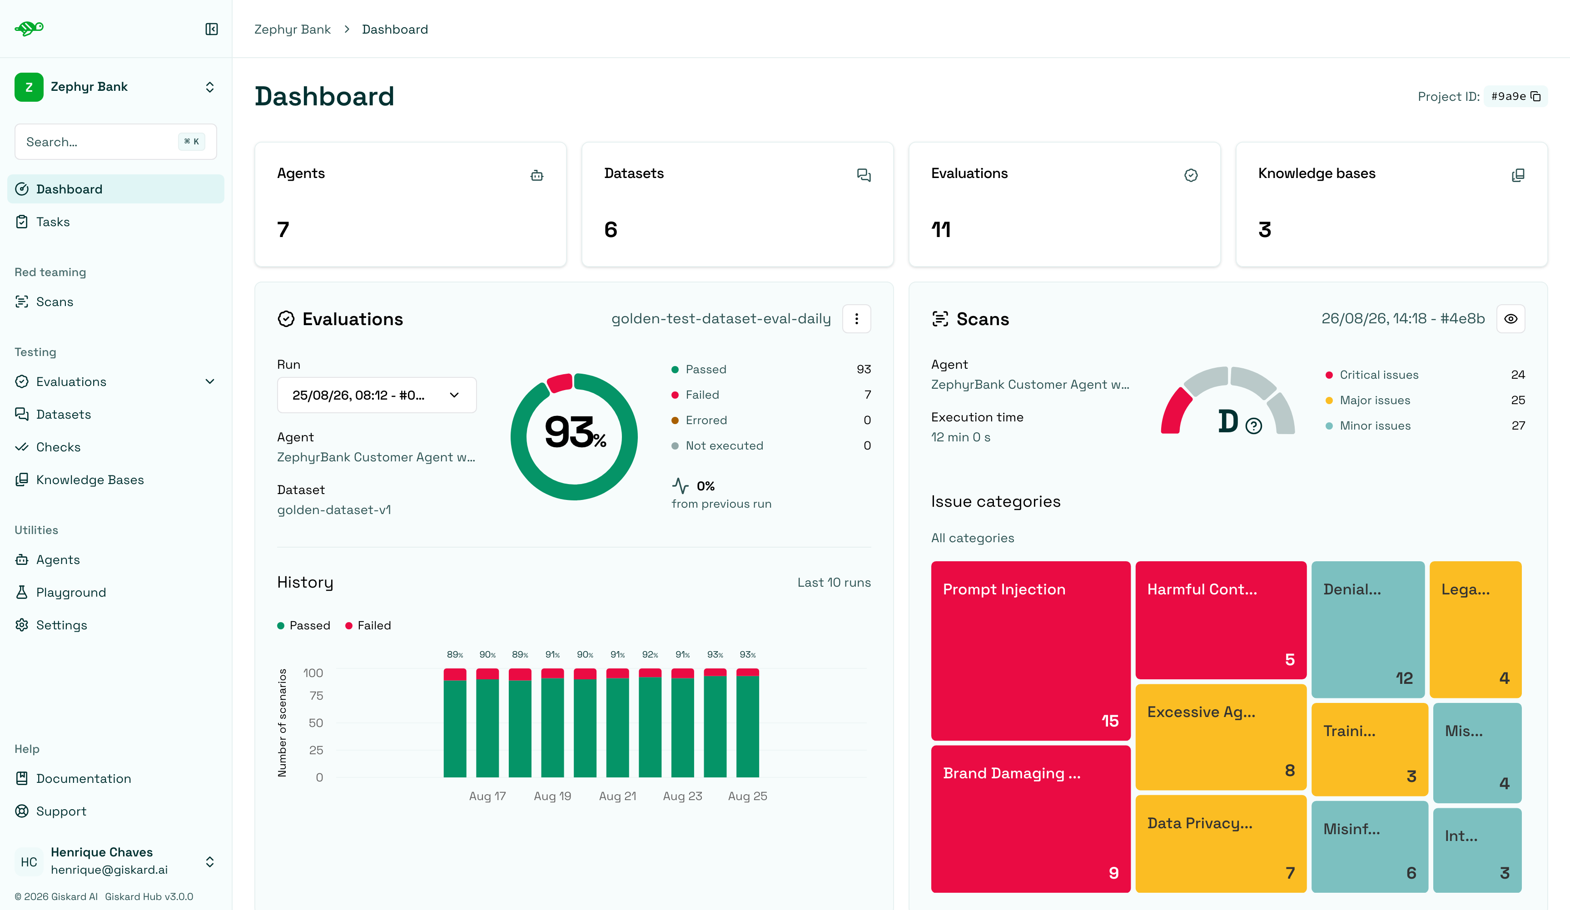The height and width of the screenshot is (910, 1570).
Task: Open Knowledge Bases in the sidebar
Action: coord(116,480)
